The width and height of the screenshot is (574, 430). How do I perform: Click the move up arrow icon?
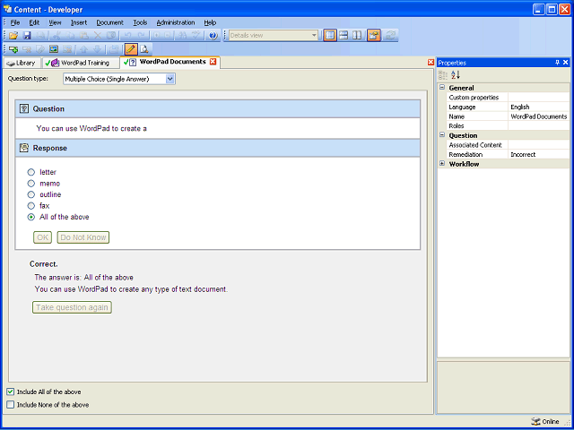83,49
